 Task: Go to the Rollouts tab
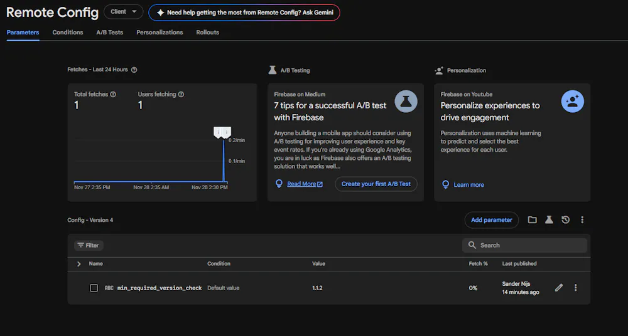[x=207, y=33]
